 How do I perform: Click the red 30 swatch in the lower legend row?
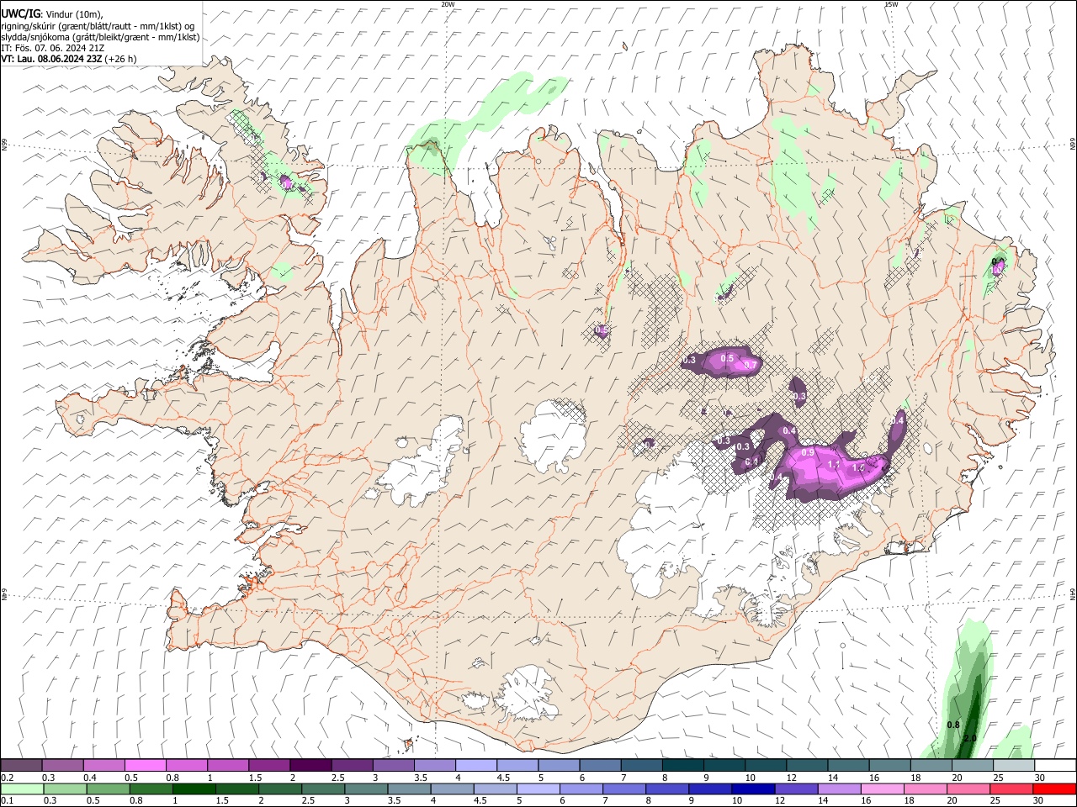(x=1054, y=789)
